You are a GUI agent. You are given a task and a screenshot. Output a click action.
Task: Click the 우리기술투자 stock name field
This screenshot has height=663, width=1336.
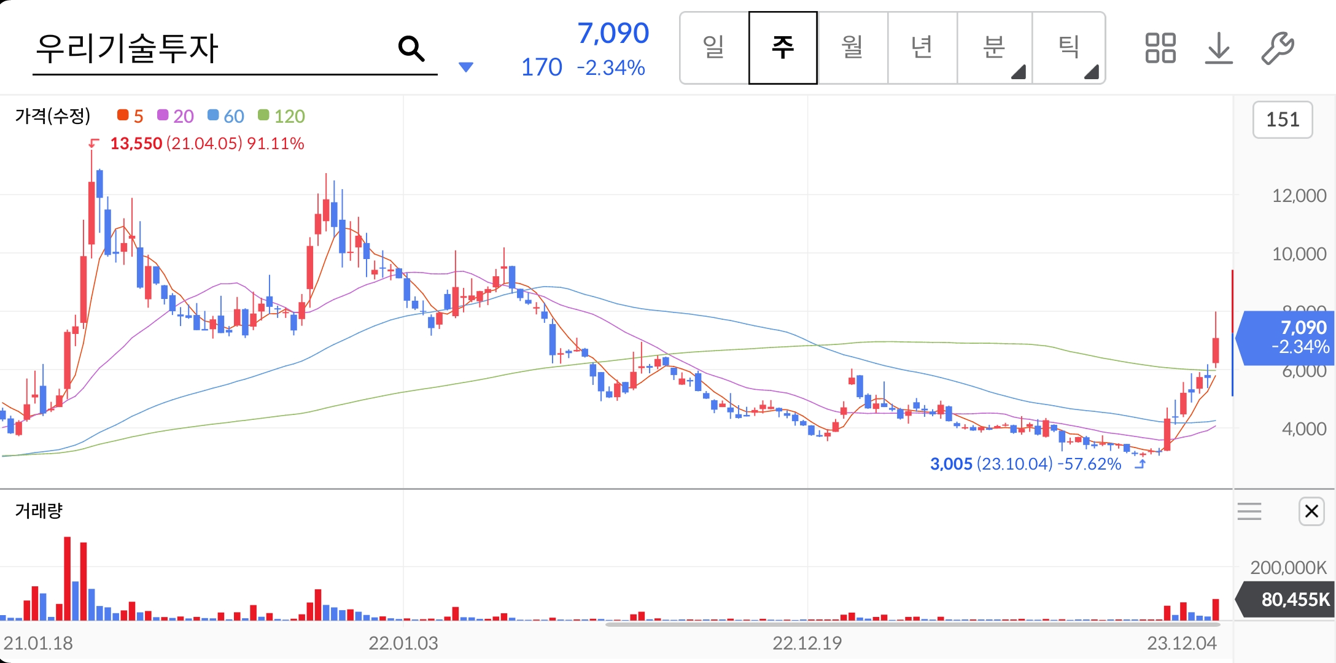coord(184,48)
